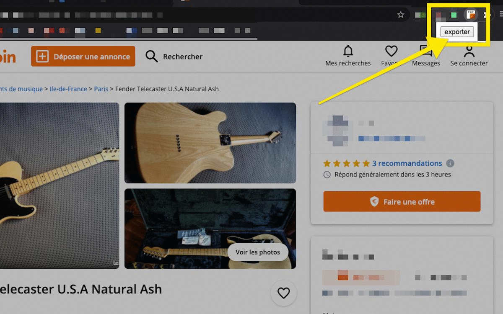The width and height of the screenshot is (503, 314).
Task: Open Favoris heart icon in header
Action: coord(391,51)
